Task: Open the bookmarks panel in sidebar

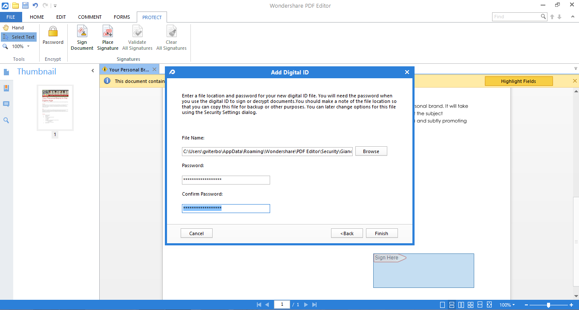Action: (x=6, y=88)
